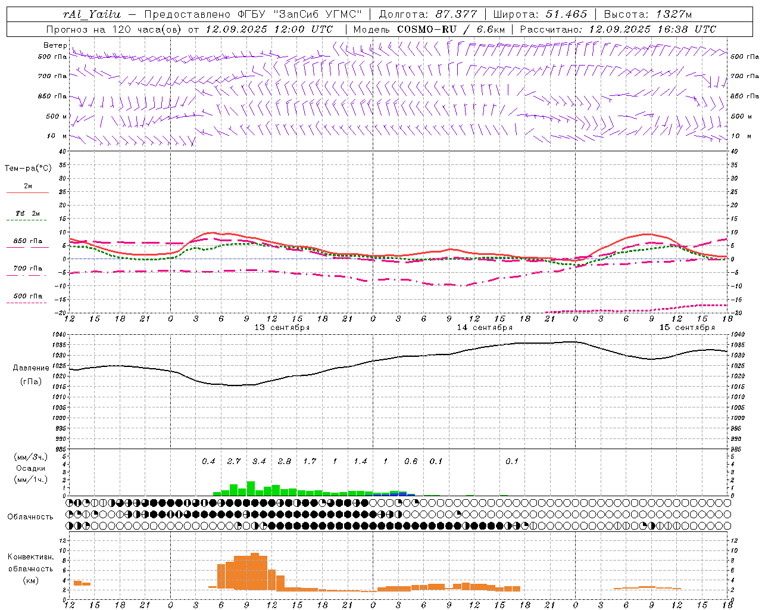Click the 0.6 precipitation value
This screenshot has height=610, width=762.
411,462
